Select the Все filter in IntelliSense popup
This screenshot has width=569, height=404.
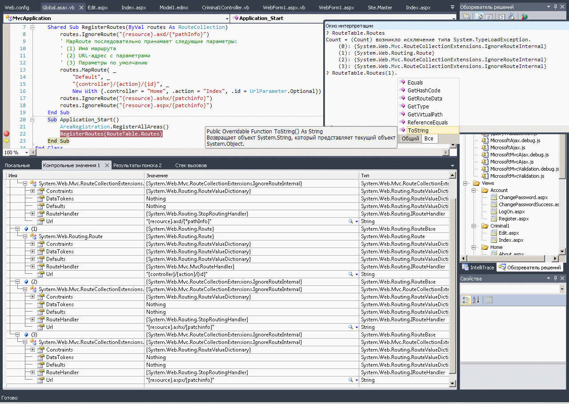[x=429, y=139]
